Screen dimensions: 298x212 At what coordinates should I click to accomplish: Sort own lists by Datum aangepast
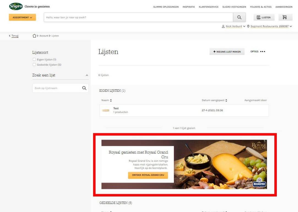point(214,100)
